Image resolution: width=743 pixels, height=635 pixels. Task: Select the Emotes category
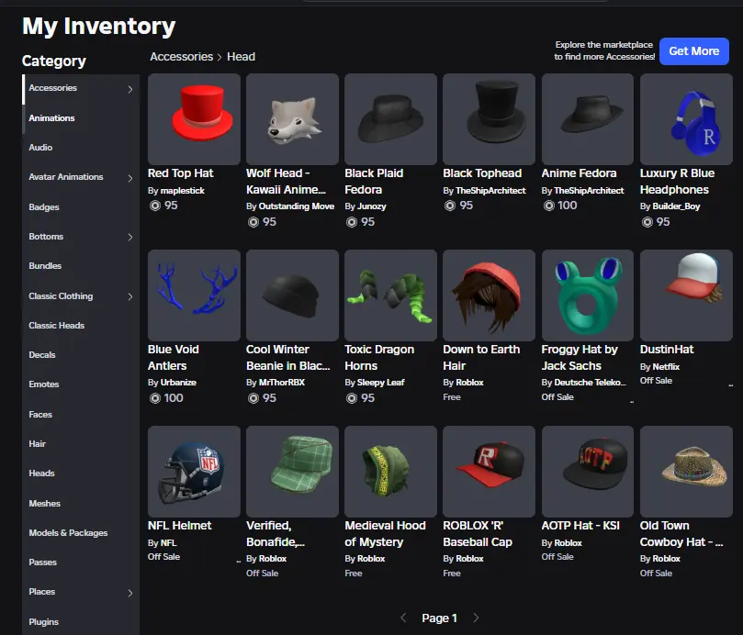point(43,384)
